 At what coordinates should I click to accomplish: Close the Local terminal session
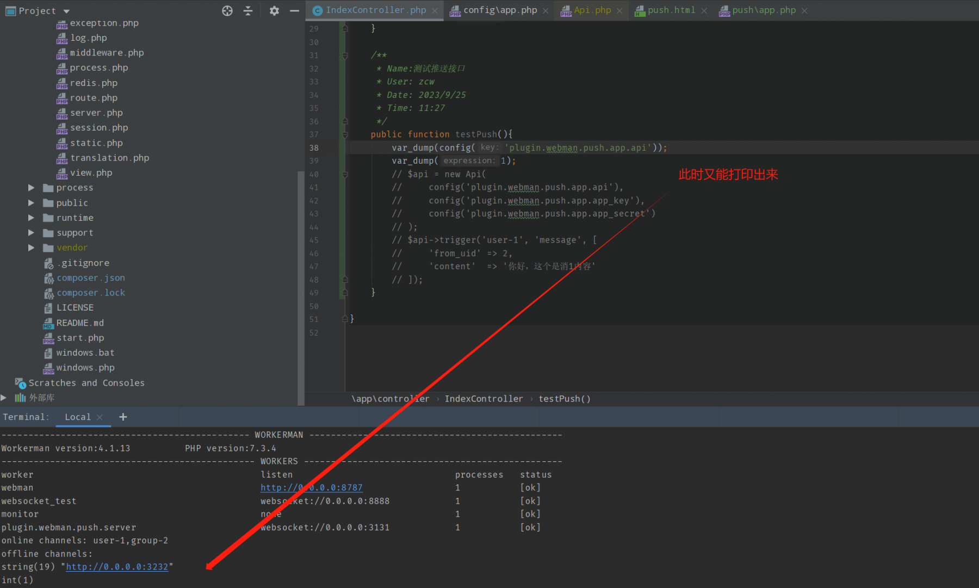click(x=100, y=417)
